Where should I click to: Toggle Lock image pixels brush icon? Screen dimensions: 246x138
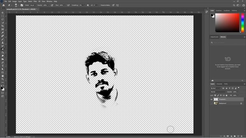point(218,95)
